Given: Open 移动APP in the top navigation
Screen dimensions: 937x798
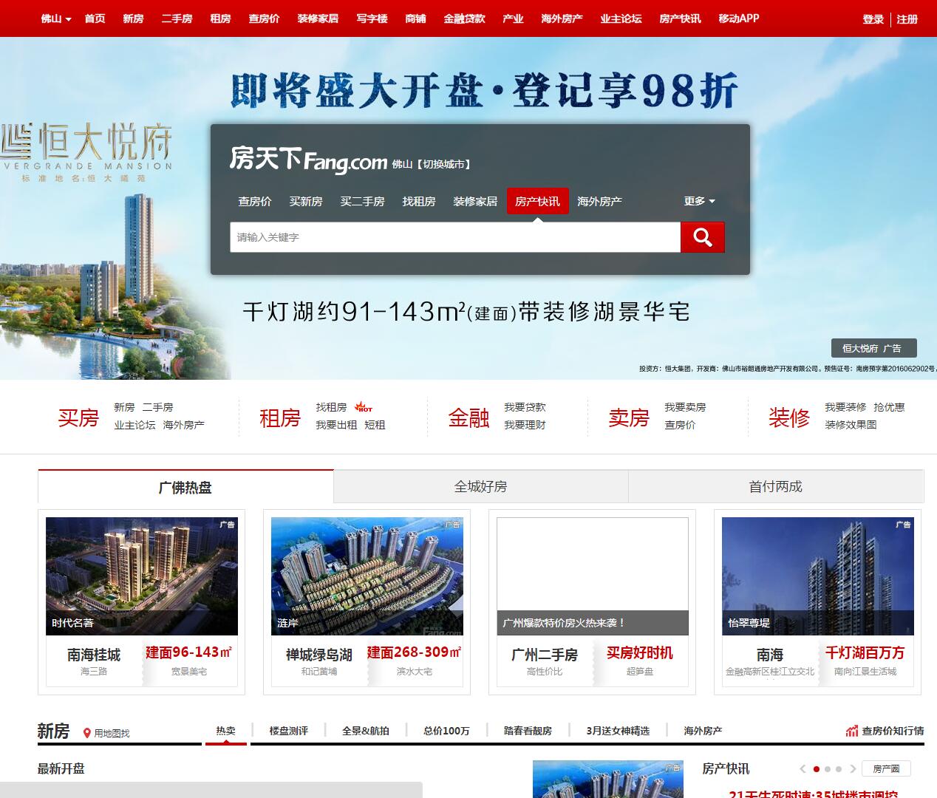Looking at the screenshot, I should point(738,18).
